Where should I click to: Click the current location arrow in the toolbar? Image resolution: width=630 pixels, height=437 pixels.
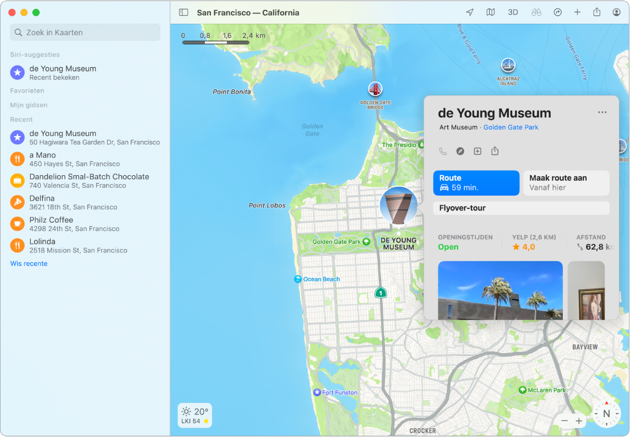click(469, 12)
